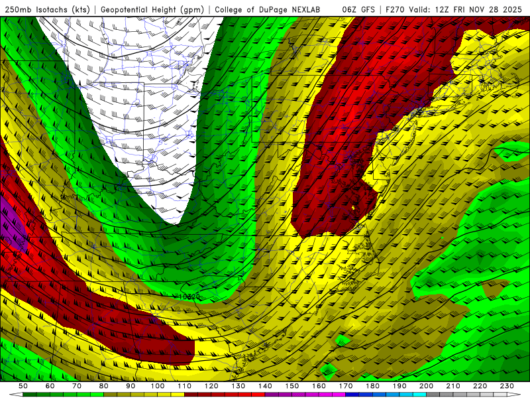Click the '80' legend value

[x=104, y=386]
